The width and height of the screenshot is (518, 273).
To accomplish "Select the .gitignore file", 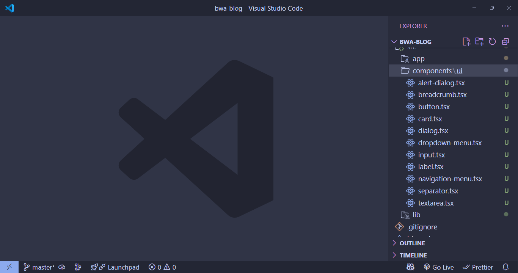I will pyautogui.click(x=422, y=226).
